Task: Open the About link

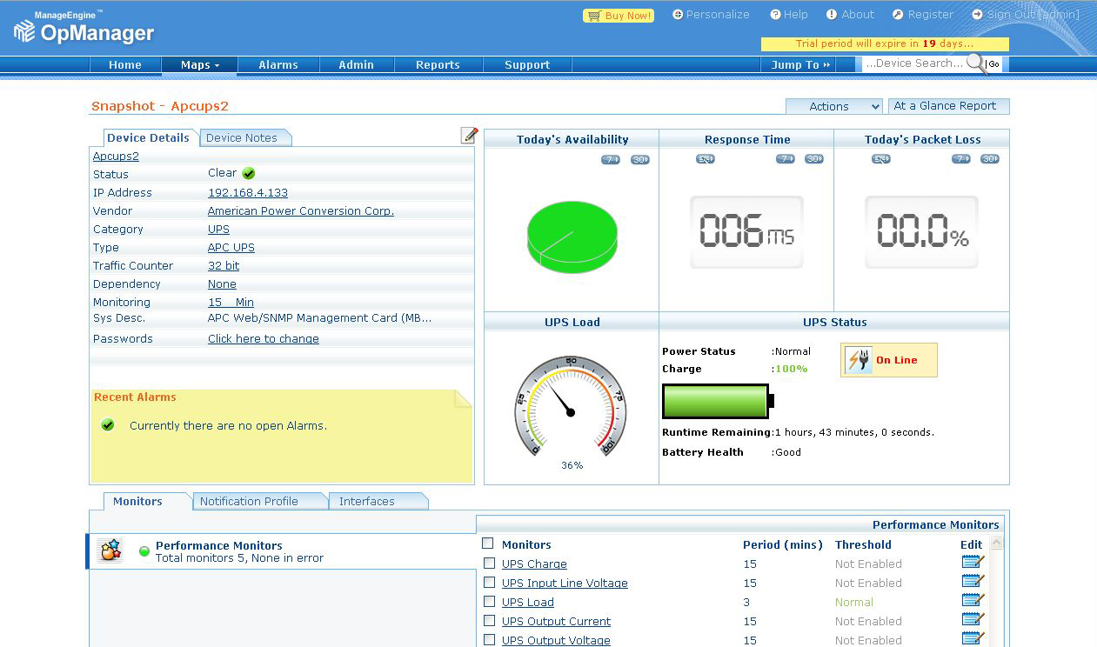Action: pyautogui.click(x=851, y=15)
